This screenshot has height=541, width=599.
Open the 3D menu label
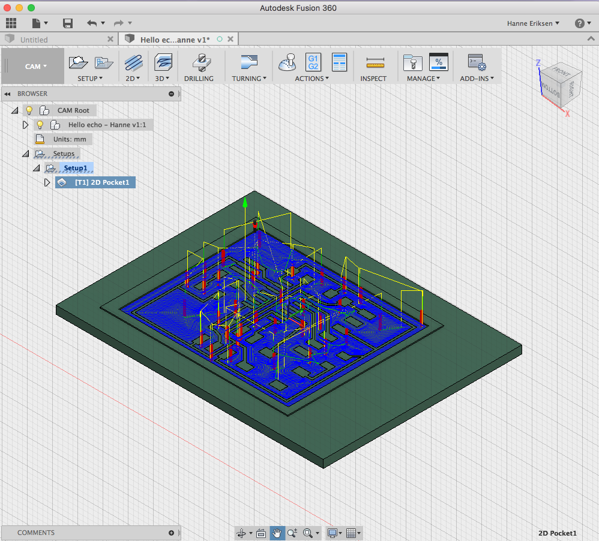tap(162, 78)
